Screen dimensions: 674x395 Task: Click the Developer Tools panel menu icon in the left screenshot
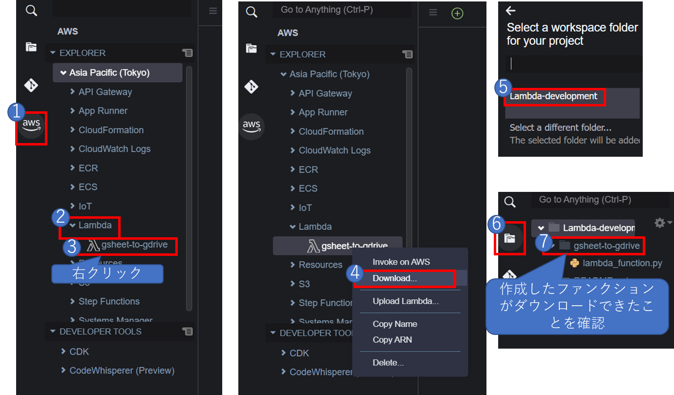(x=188, y=332)
